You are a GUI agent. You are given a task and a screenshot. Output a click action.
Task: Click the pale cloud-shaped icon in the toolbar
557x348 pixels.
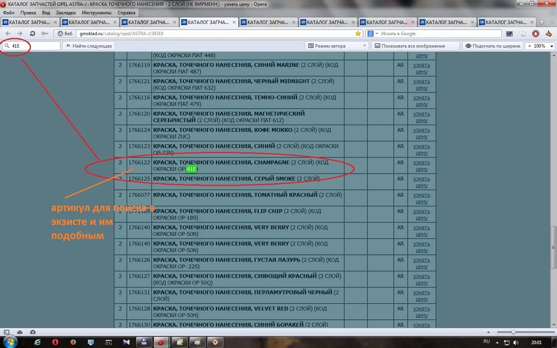click(x=523, y=34)
